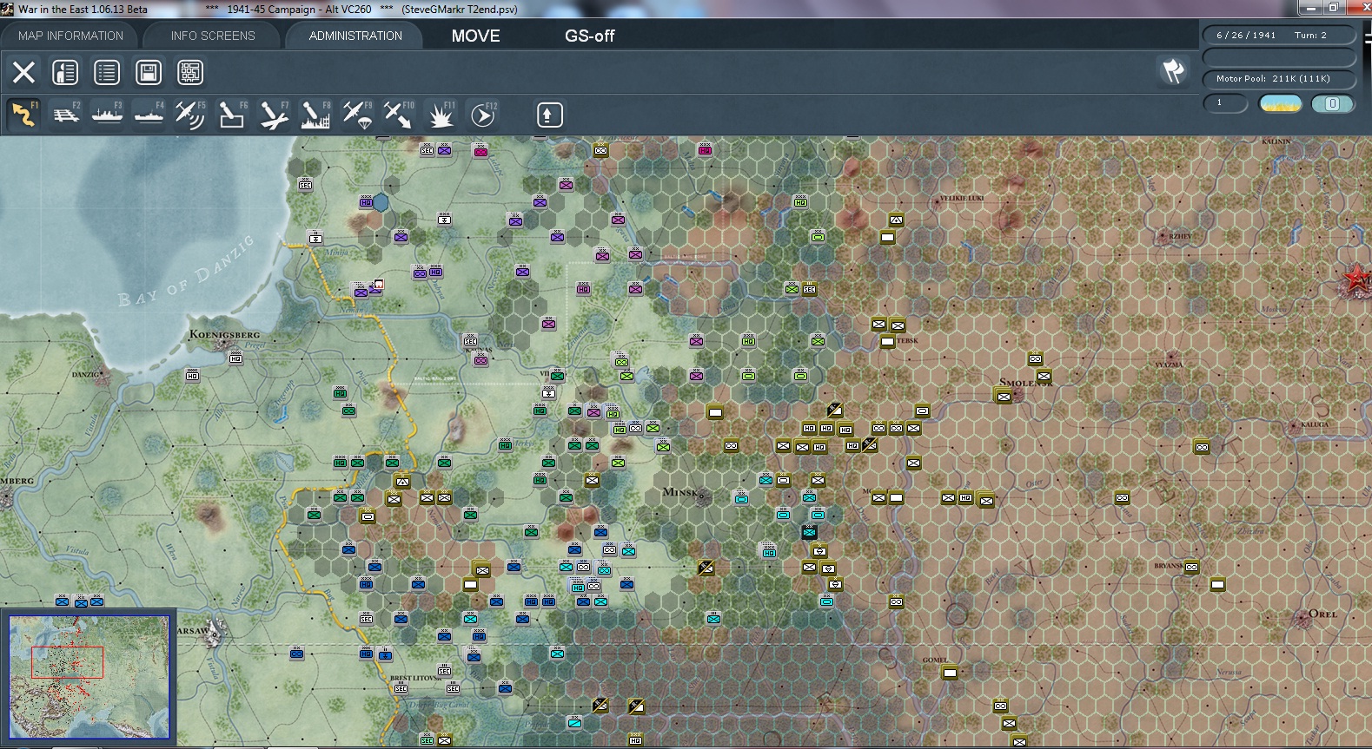Click the Velikie Luki city label
Viewport: 1372px width, 749px height.
[x=962, y=199]
